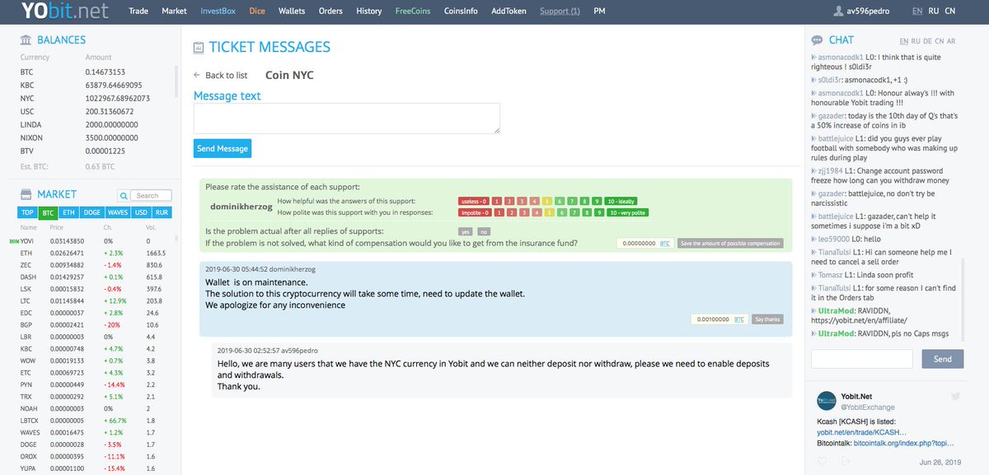
Task: Click the Send Message button
Action: (x=223, y=148)
